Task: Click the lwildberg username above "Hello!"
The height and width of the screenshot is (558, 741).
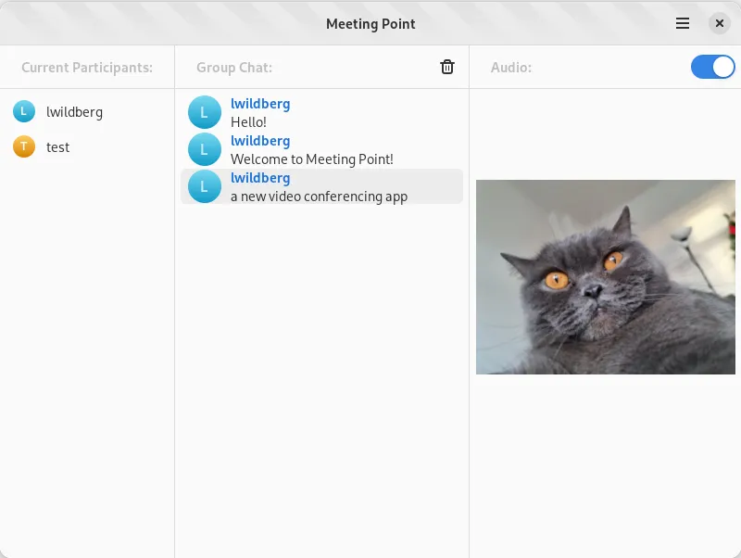Action: click(x=260, y=104)
